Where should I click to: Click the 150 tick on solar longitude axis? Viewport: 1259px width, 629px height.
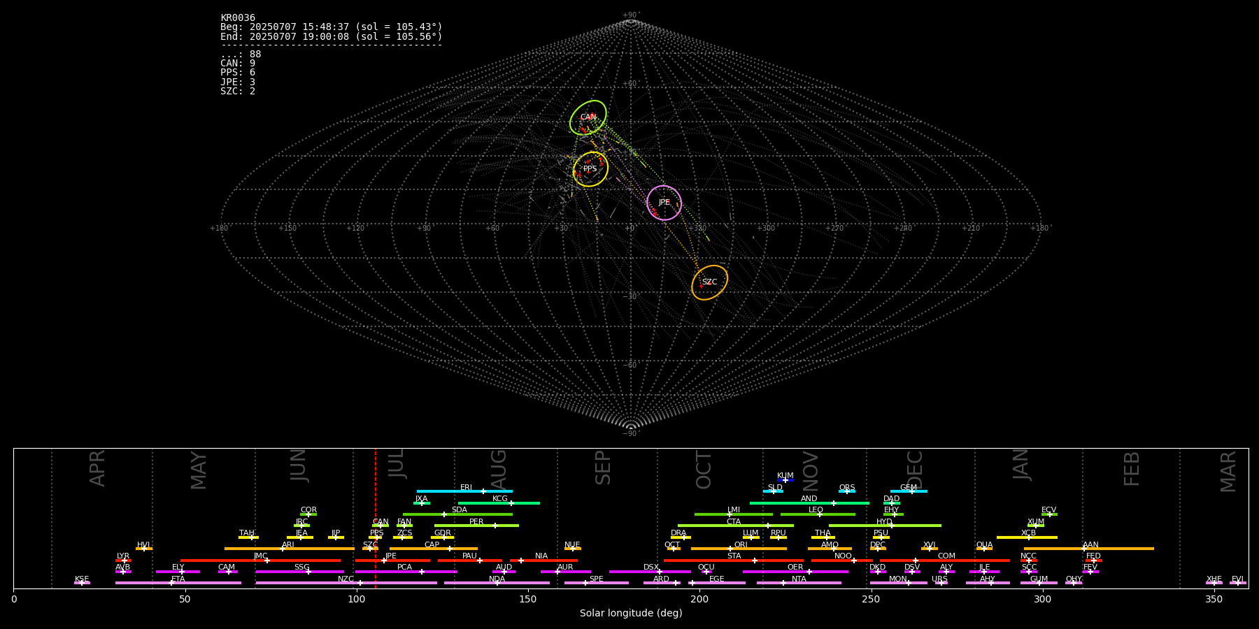click(x=528, y=600)
